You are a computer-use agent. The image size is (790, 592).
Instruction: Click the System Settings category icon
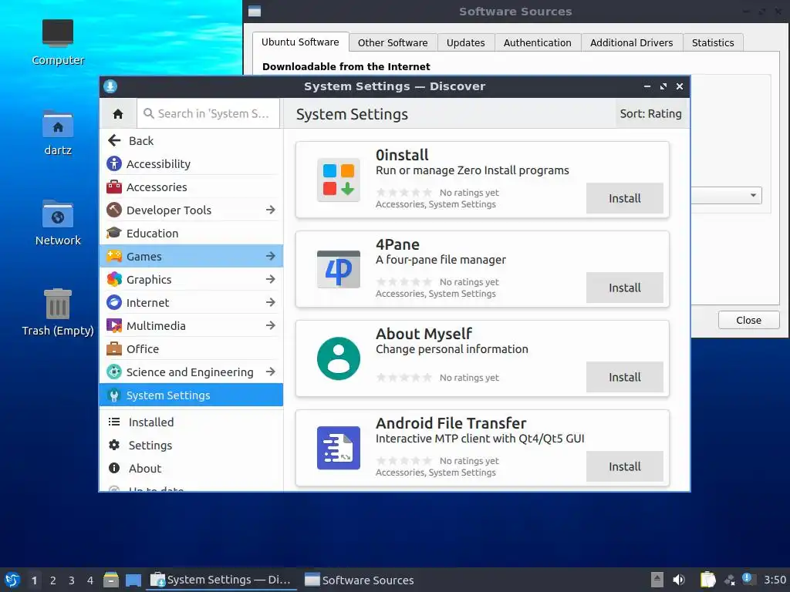click(x=114, y=395)
